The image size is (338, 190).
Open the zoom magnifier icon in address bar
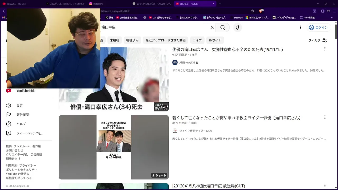pos(253,11)
